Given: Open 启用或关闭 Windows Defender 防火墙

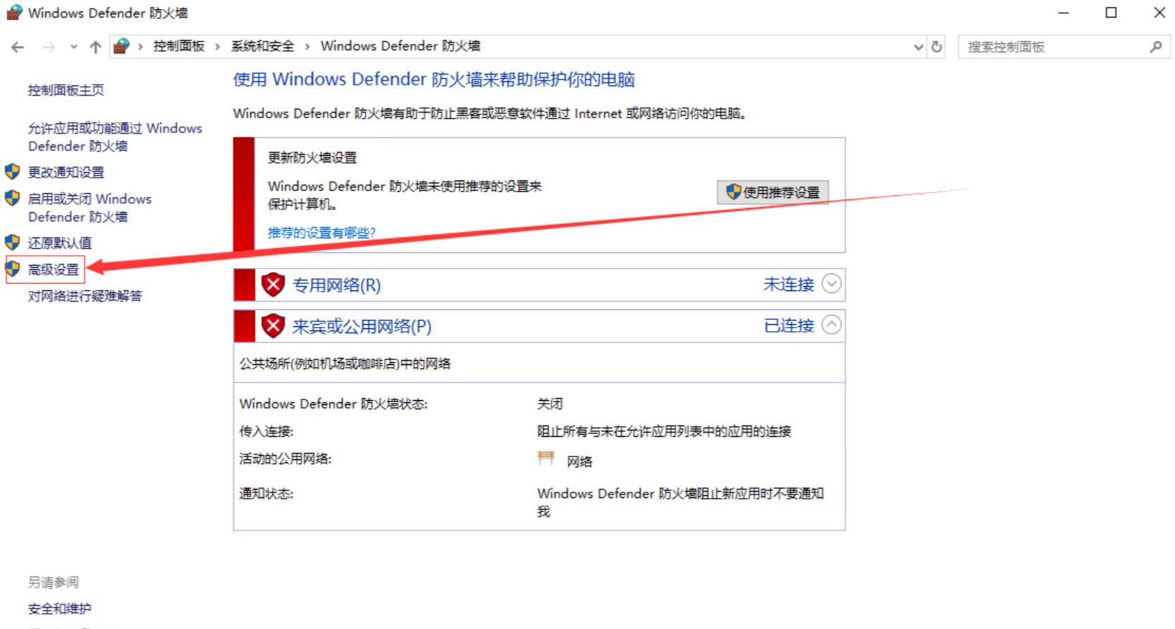Looking at the screenshot, I should click(89, 208).
